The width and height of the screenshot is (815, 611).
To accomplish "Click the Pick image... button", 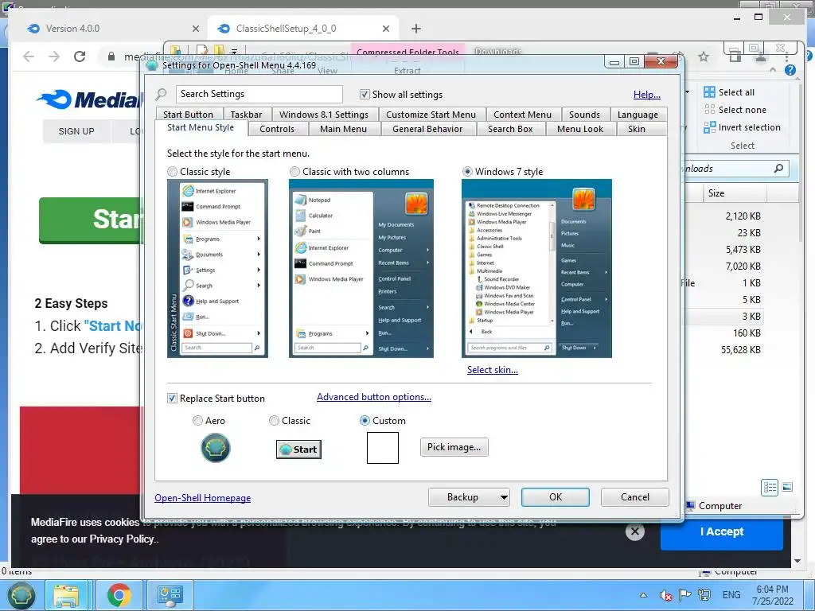I will tap(454, 447).
